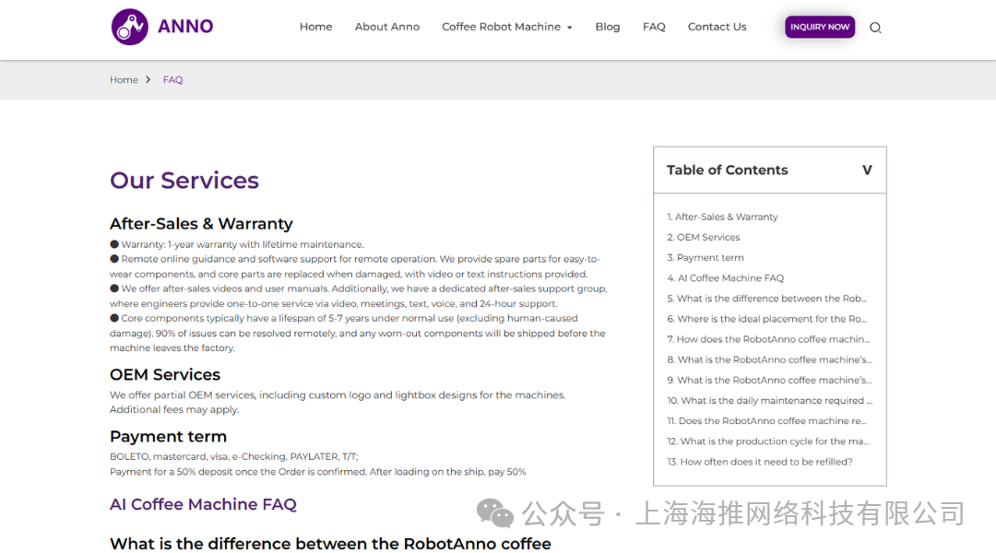
Task: Click the 'What is the difference' question heading
Action: pyautogui.click(x=330, y=544)
